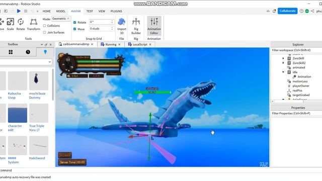Open the AVATAR ribbon tab
Image resolution: width=322 pixels, height=181 pixels.
(x=76, y=11)
